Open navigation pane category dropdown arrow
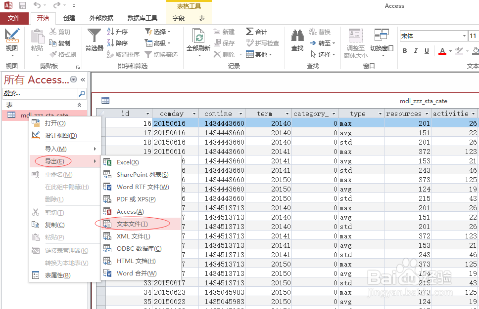This screenshot has width=479, height=309. click(74, 79)
